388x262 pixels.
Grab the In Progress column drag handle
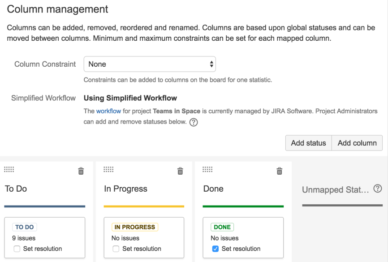click(x=108, y=169)
